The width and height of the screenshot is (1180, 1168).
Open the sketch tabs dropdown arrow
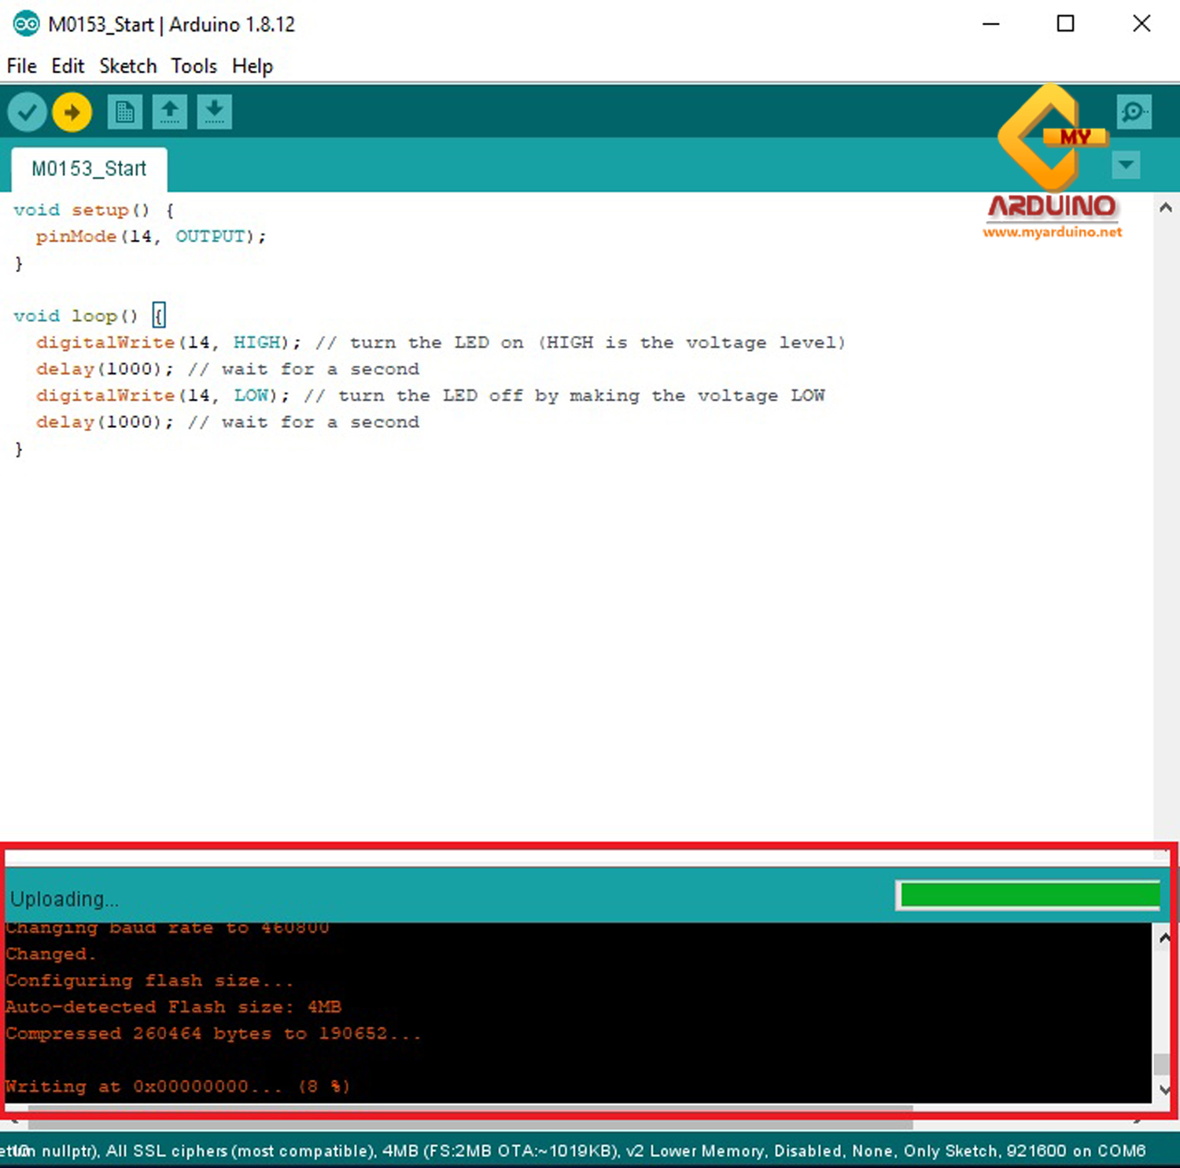tap(1127, 165)
